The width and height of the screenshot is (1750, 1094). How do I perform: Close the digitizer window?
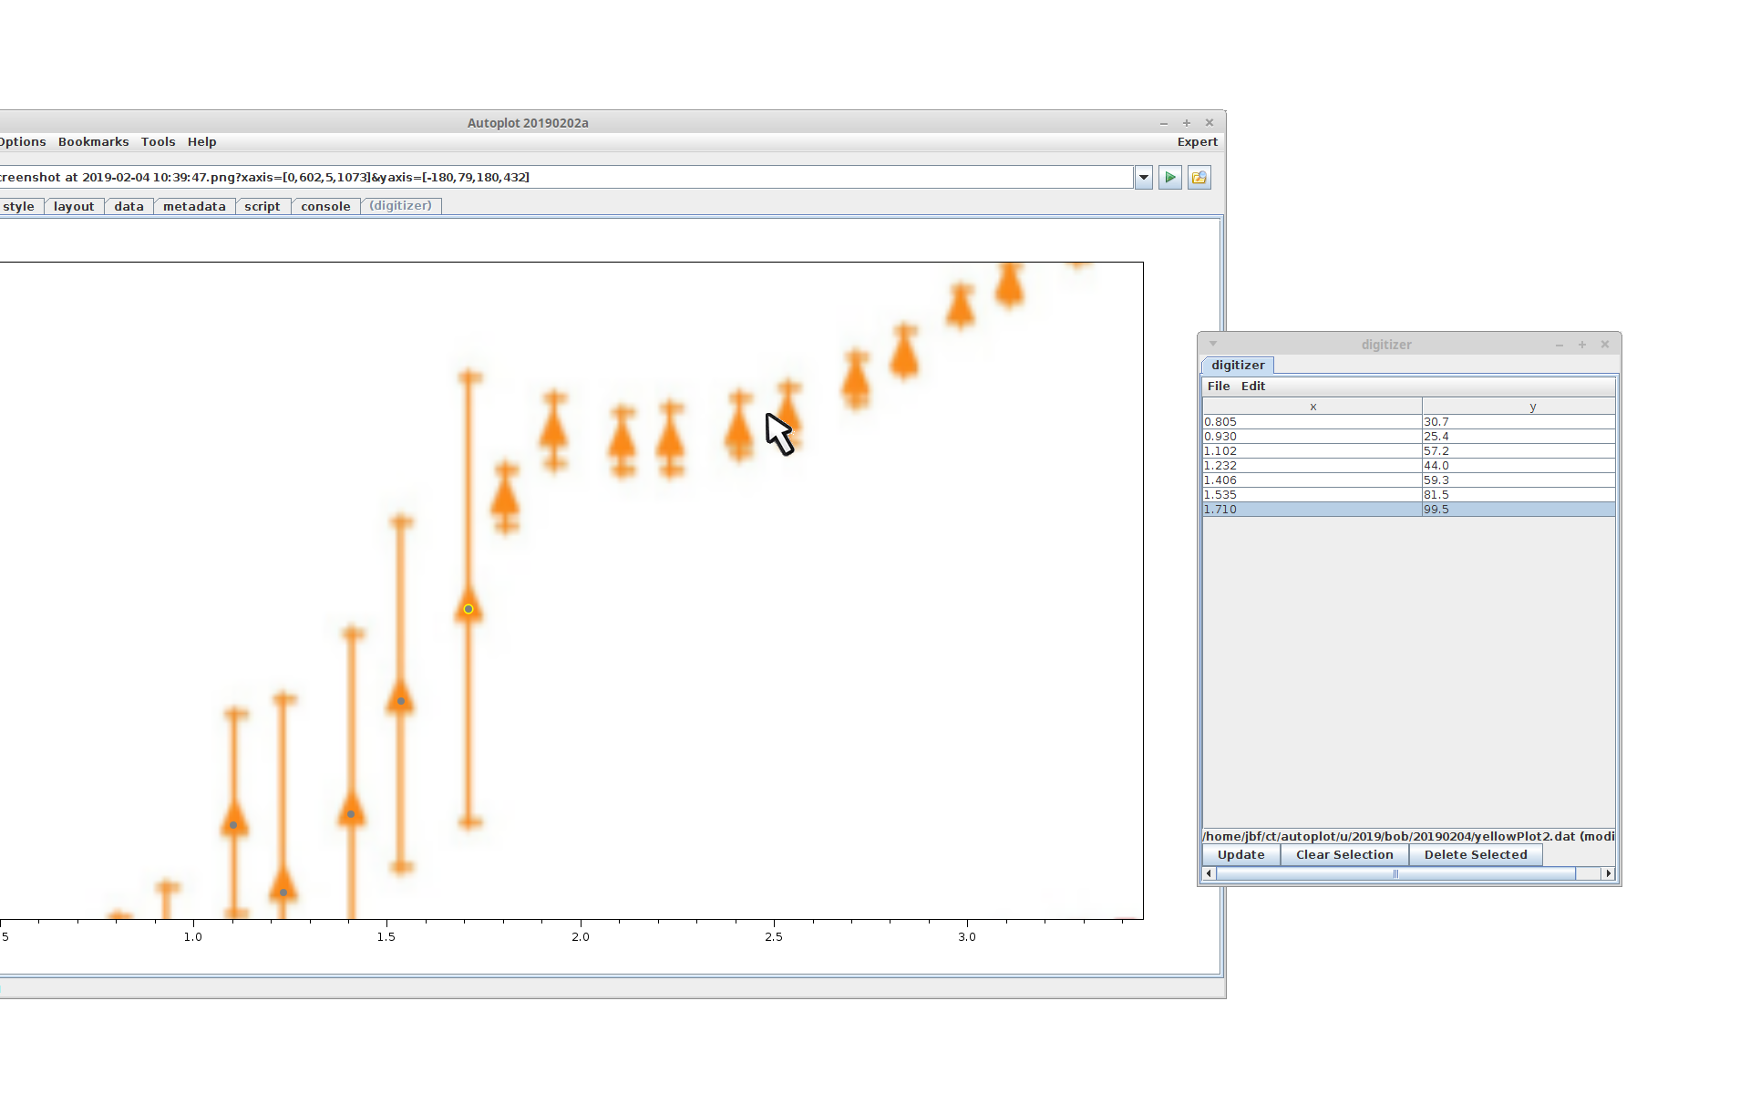[1605, 345]
